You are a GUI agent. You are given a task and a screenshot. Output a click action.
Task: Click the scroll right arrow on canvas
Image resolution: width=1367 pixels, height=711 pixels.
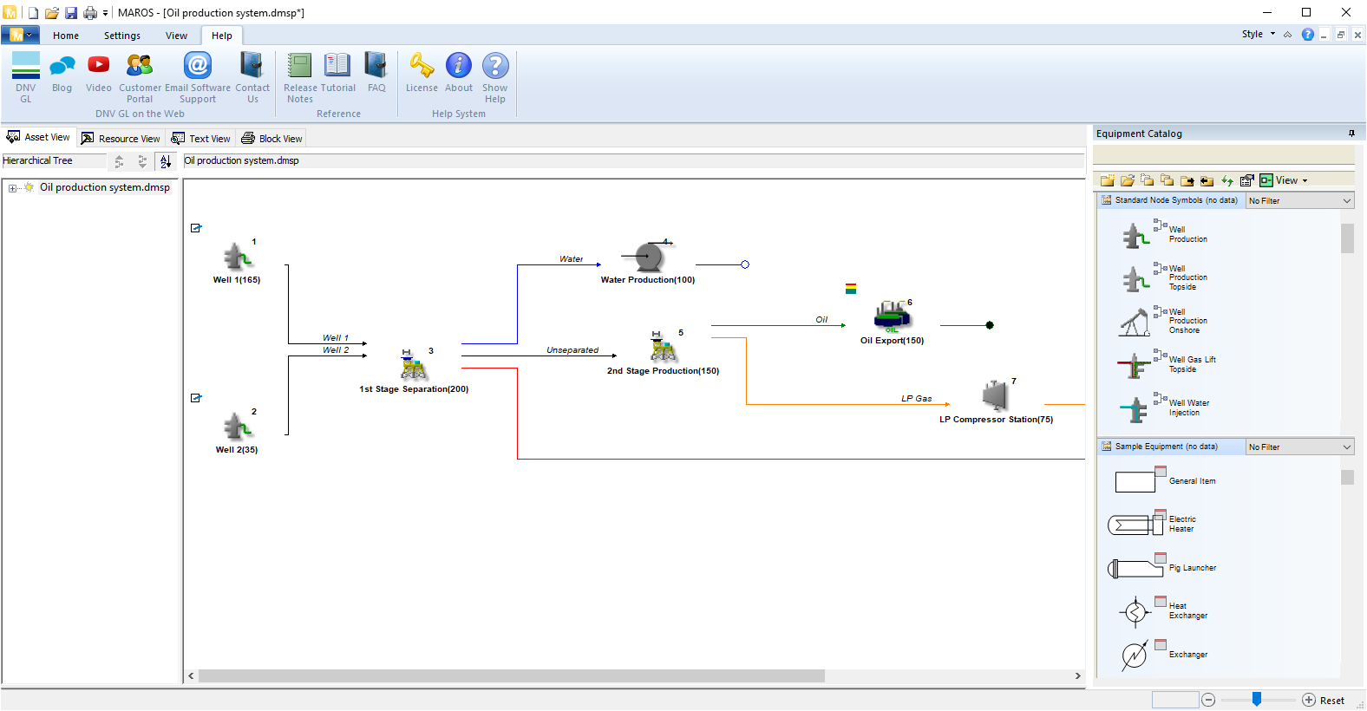(x=1078, y=675)
